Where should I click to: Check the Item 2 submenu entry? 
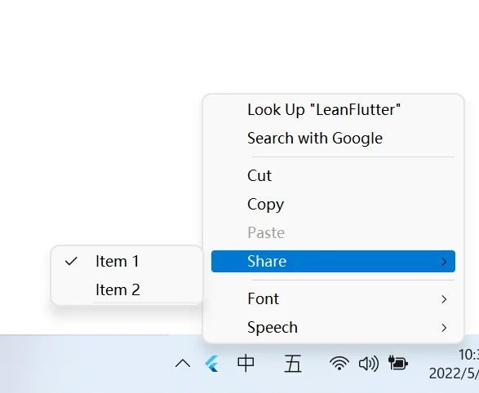point(126,289)
